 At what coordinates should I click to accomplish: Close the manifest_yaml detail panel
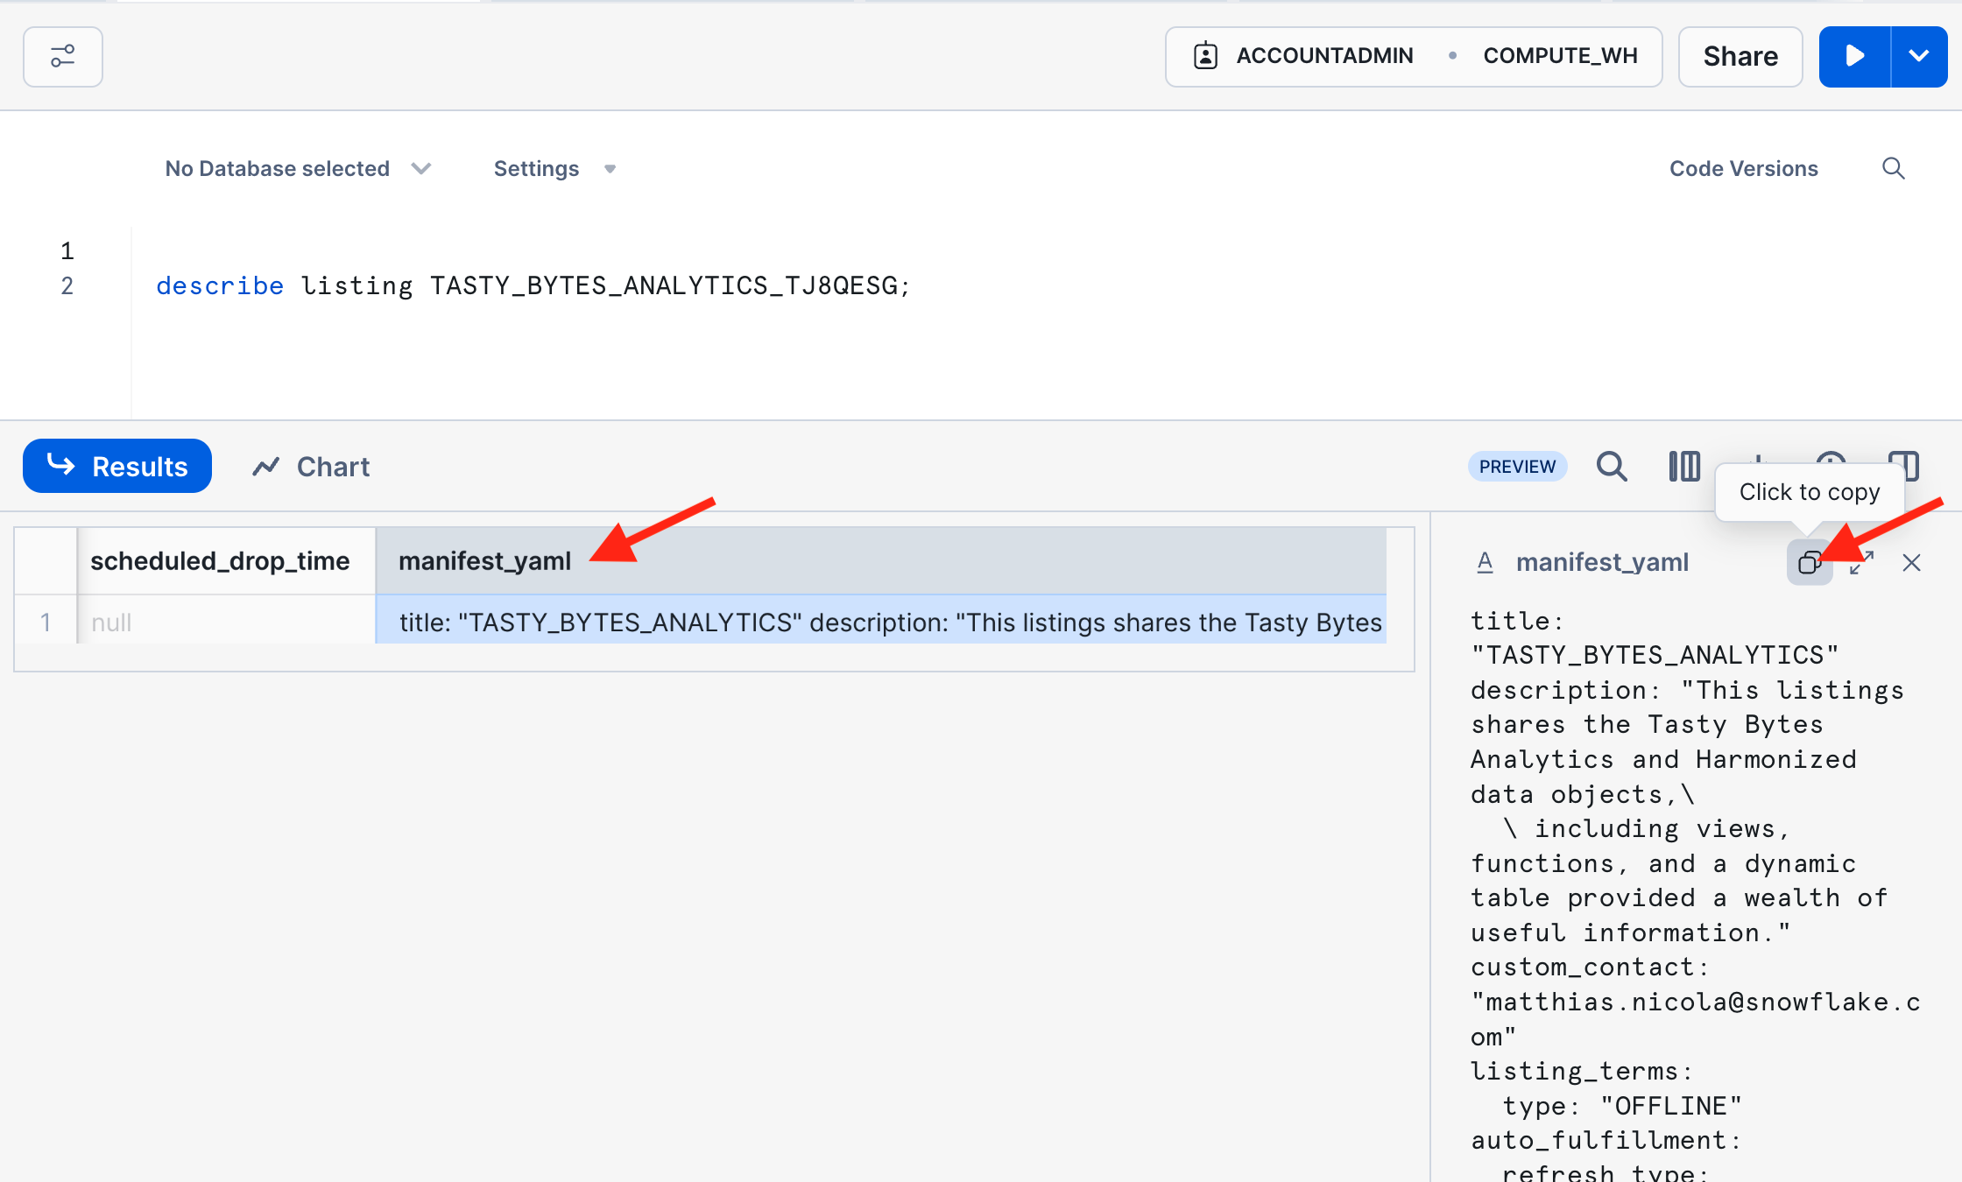click(x=1911, y=562)
